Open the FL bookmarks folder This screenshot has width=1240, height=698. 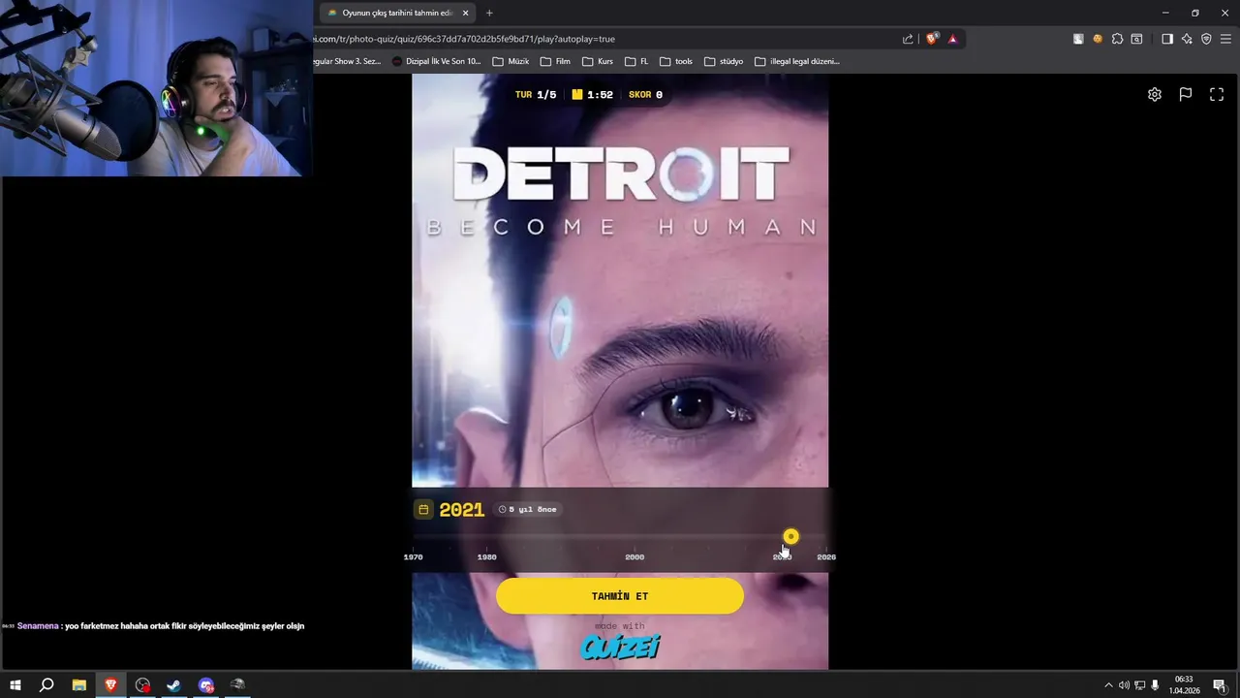point(636,61)
